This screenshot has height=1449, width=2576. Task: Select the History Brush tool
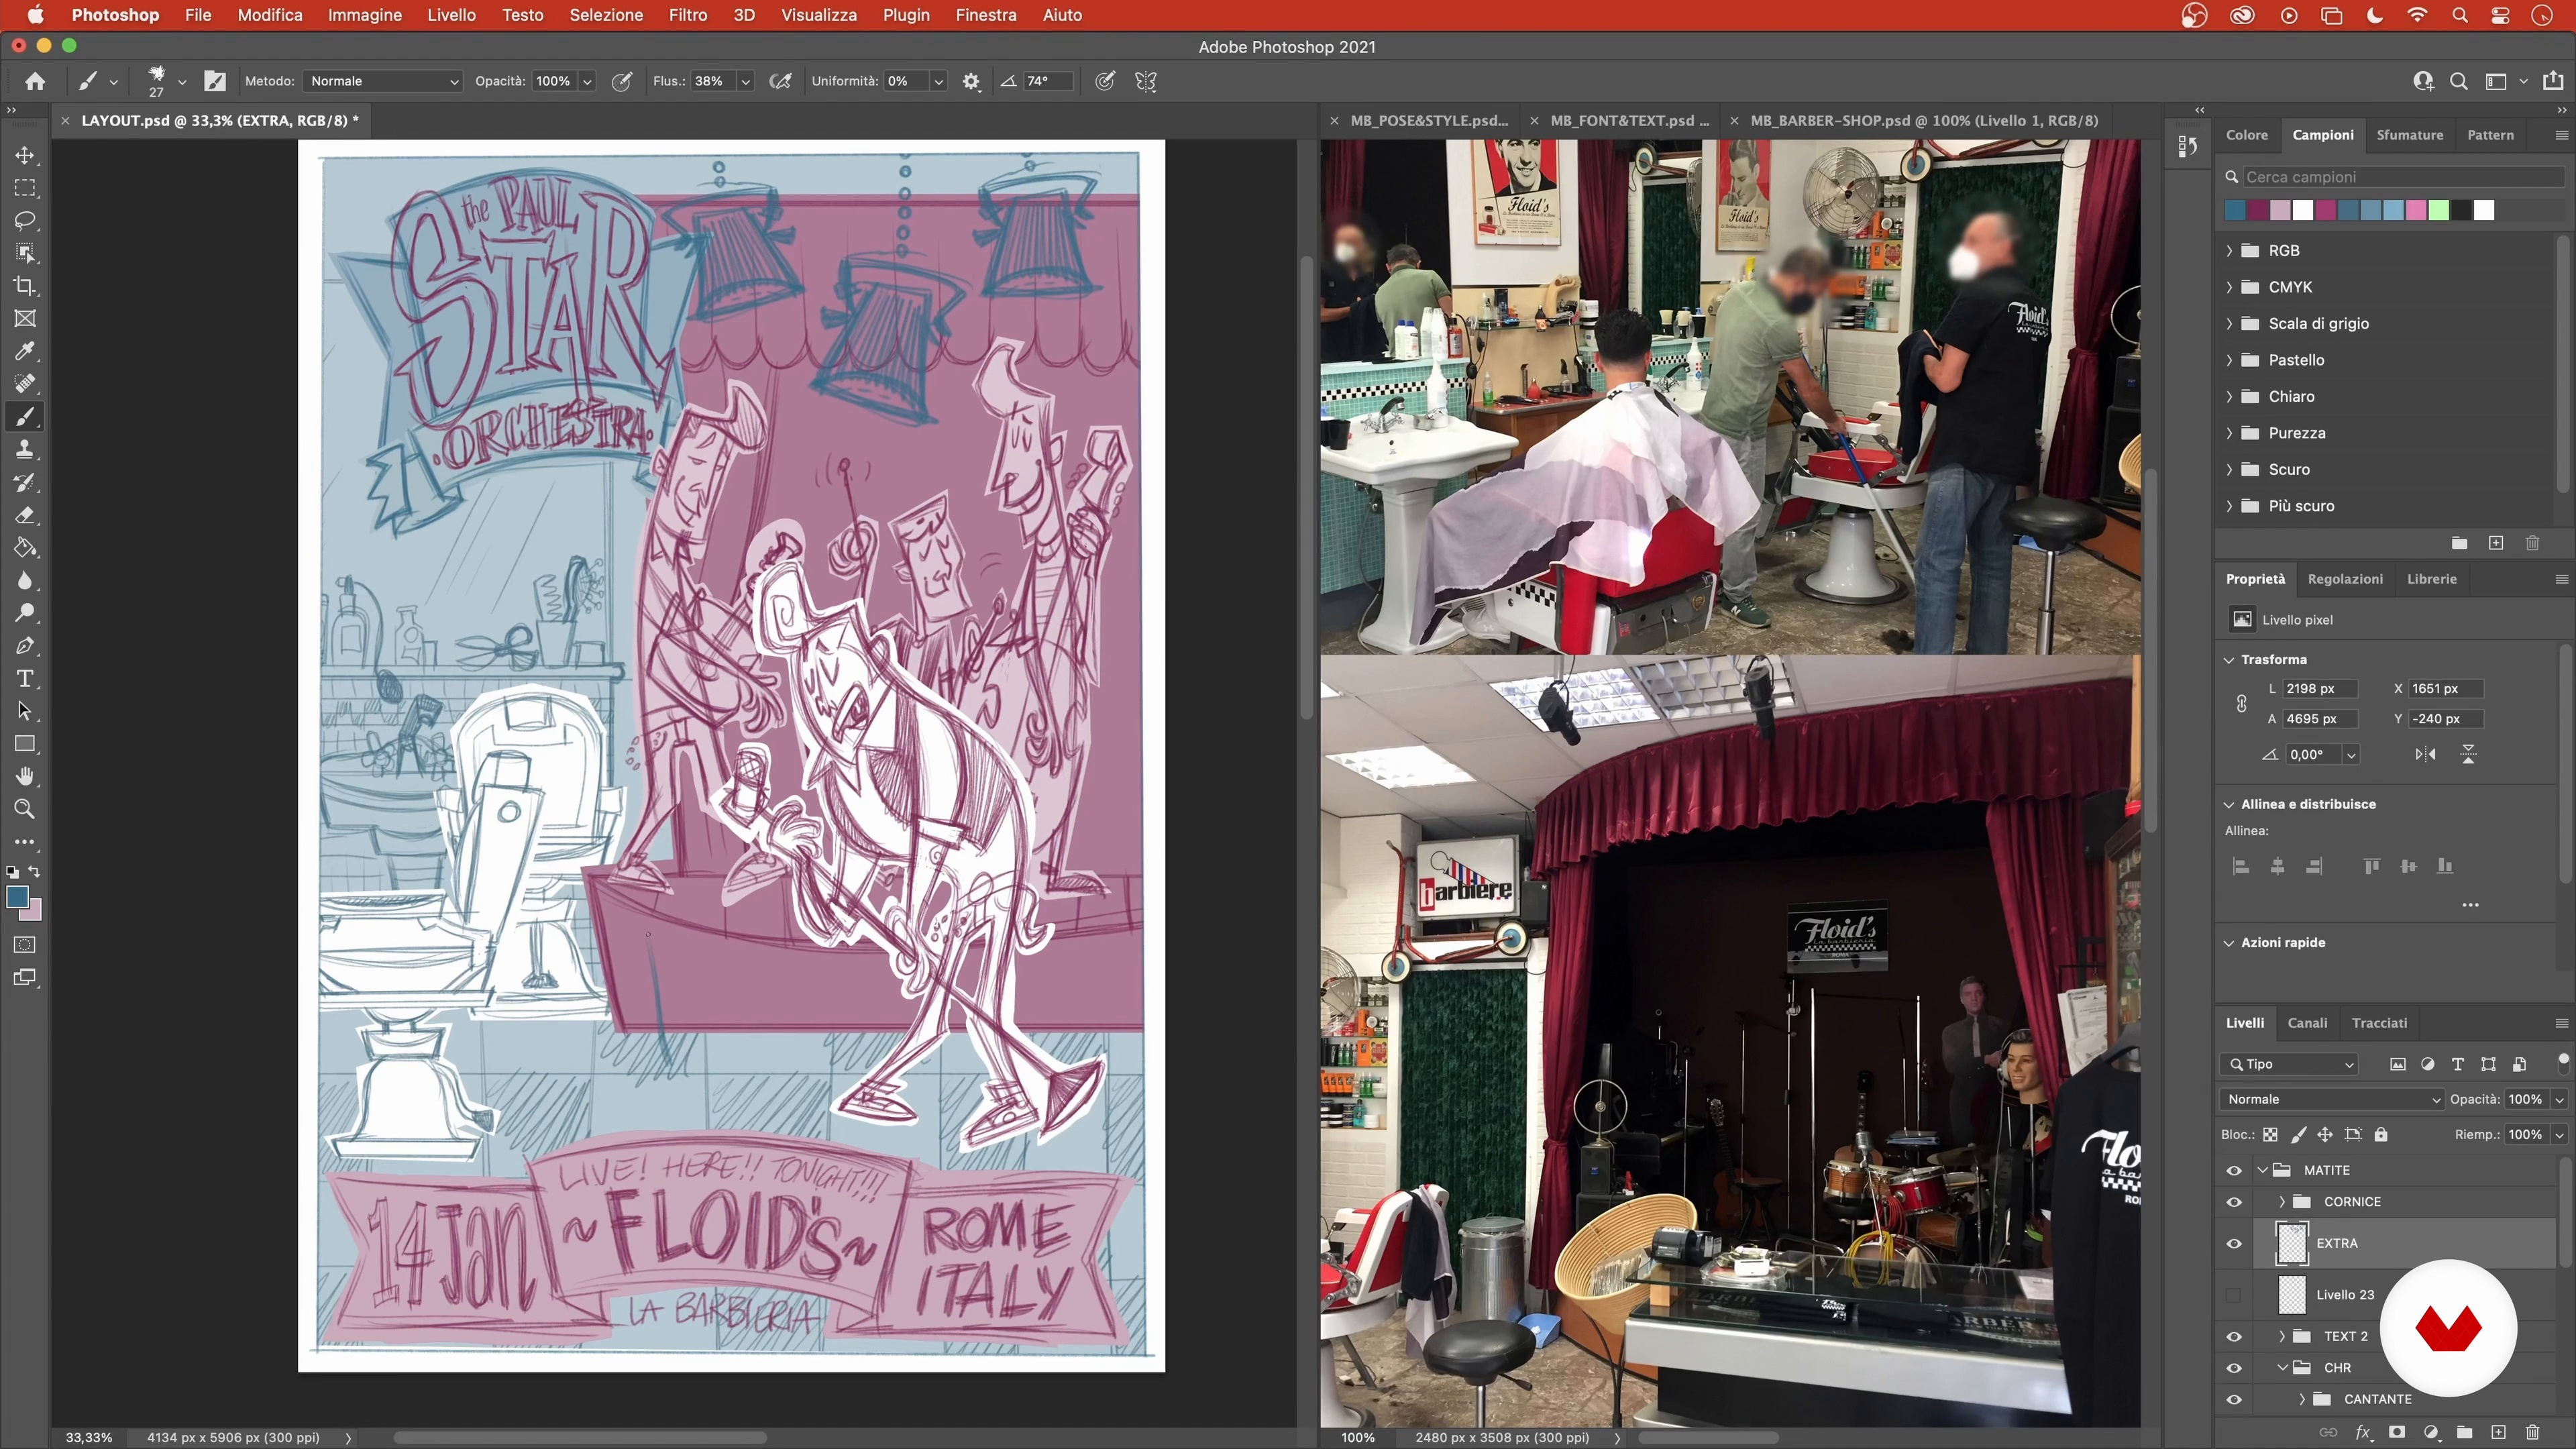pos(25,482)
